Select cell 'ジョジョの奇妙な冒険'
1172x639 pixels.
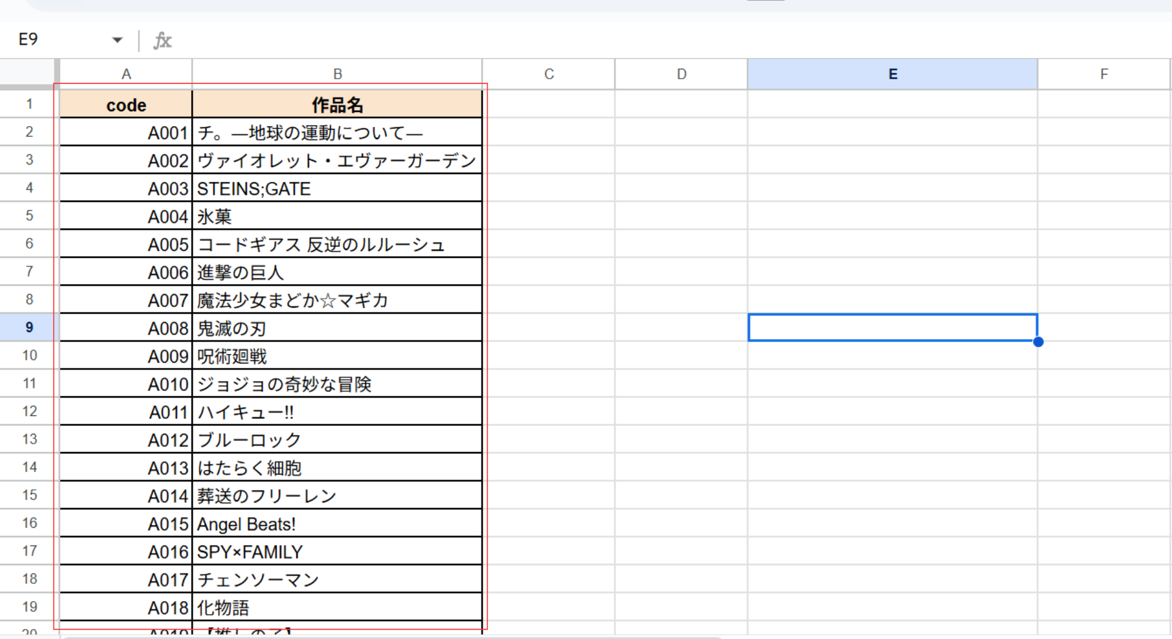point(337,383)
